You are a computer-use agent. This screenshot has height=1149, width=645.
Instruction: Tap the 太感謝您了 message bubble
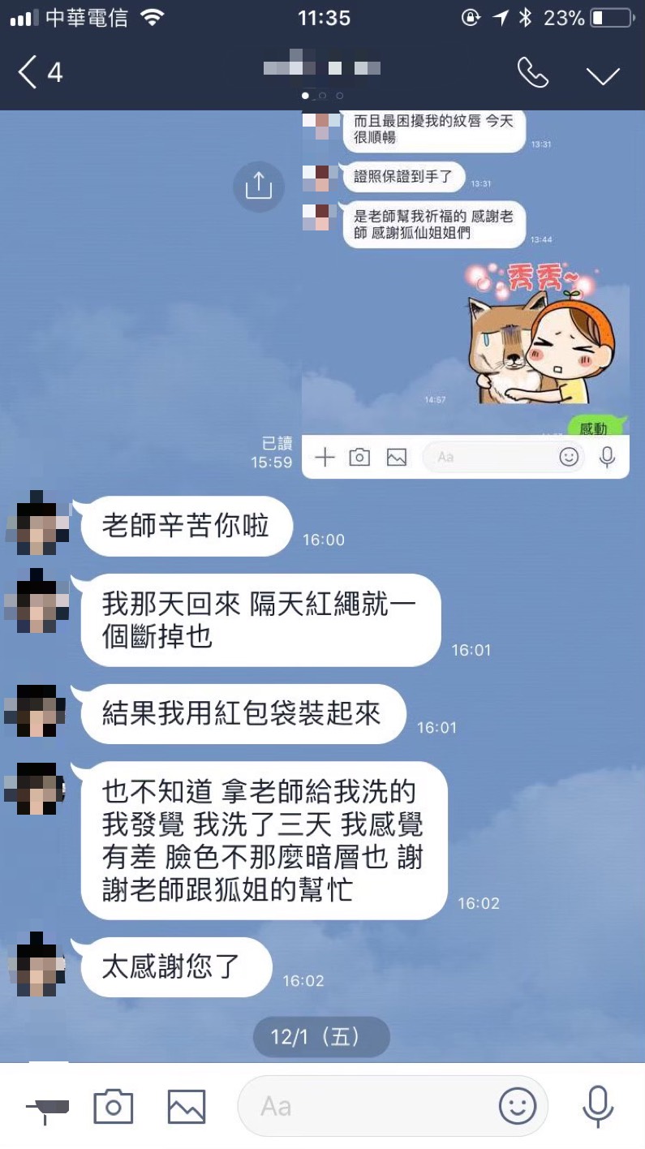[x=175, y=966]
